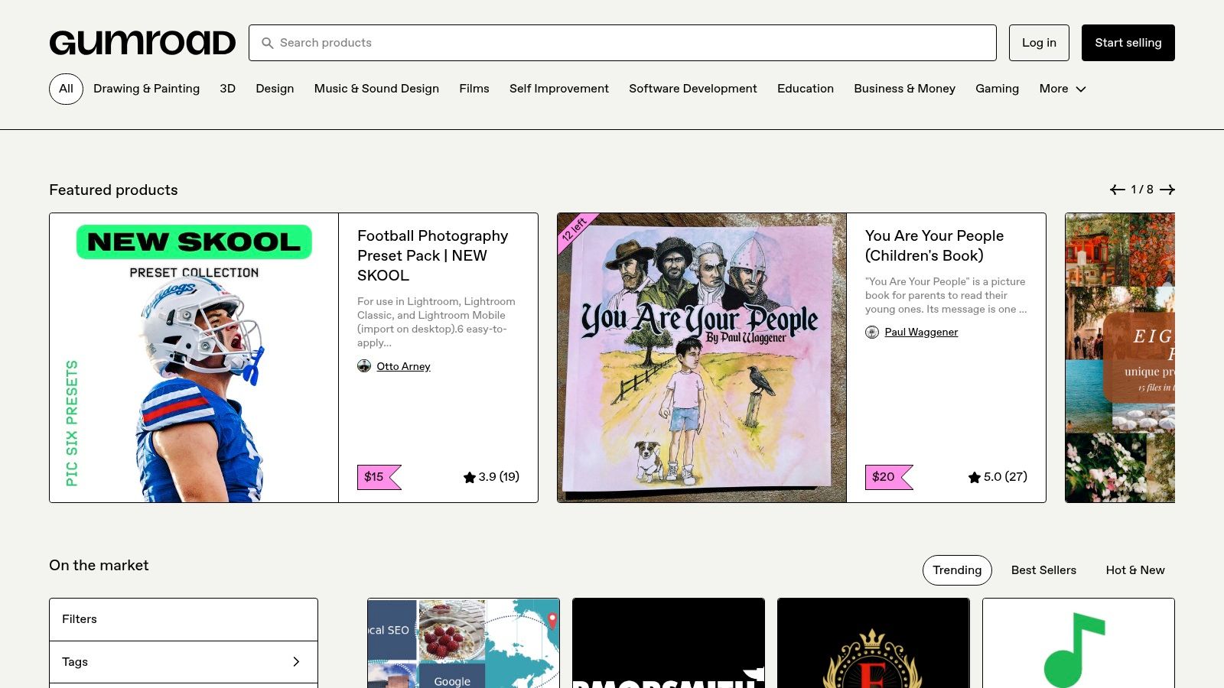The image size is (1224, 688).
Task: Advance to next featured products page
Action: [x=1167, y=190]
